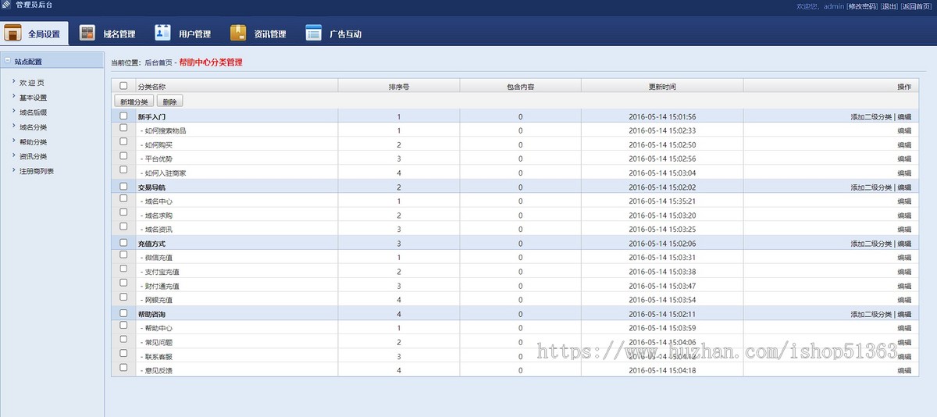Click 后台首页 in the breadcrumb
937x417 pixels.
click(x=158, y=62)
